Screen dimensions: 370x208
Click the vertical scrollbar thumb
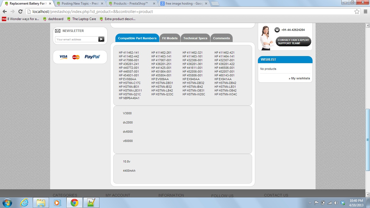pyautogui.click(x=368, y=140)
